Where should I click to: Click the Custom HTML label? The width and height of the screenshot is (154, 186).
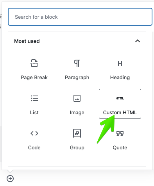(x=120, y=112)
